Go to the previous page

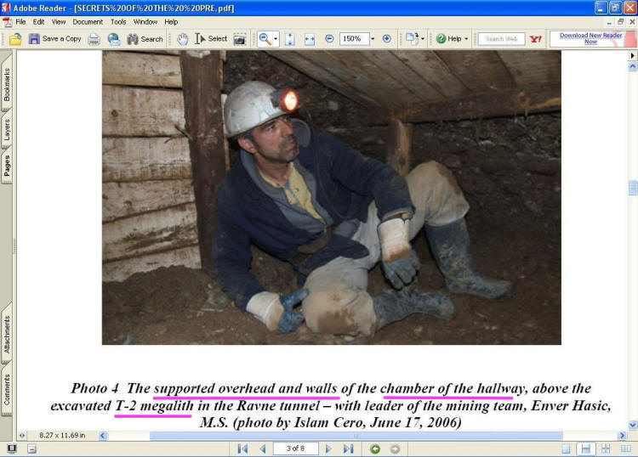[263, 449]
